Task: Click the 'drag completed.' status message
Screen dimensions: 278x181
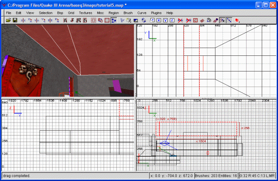Action: tap(17, 176)
